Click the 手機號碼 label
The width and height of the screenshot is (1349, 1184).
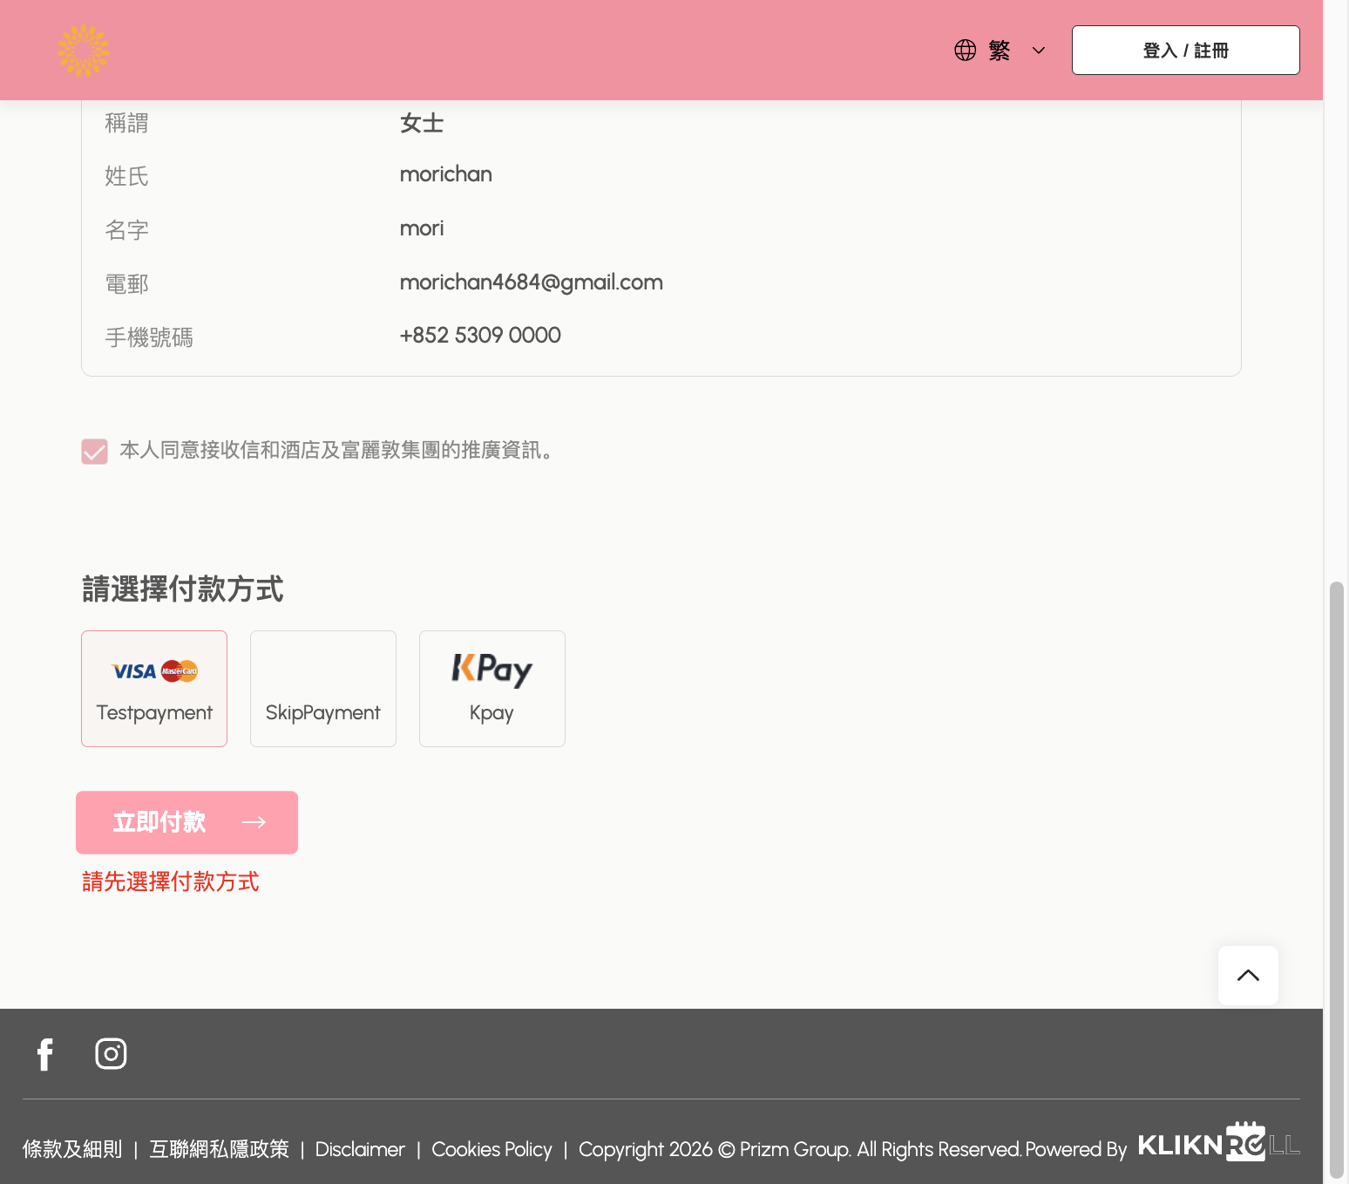click(x=149, y=337)
